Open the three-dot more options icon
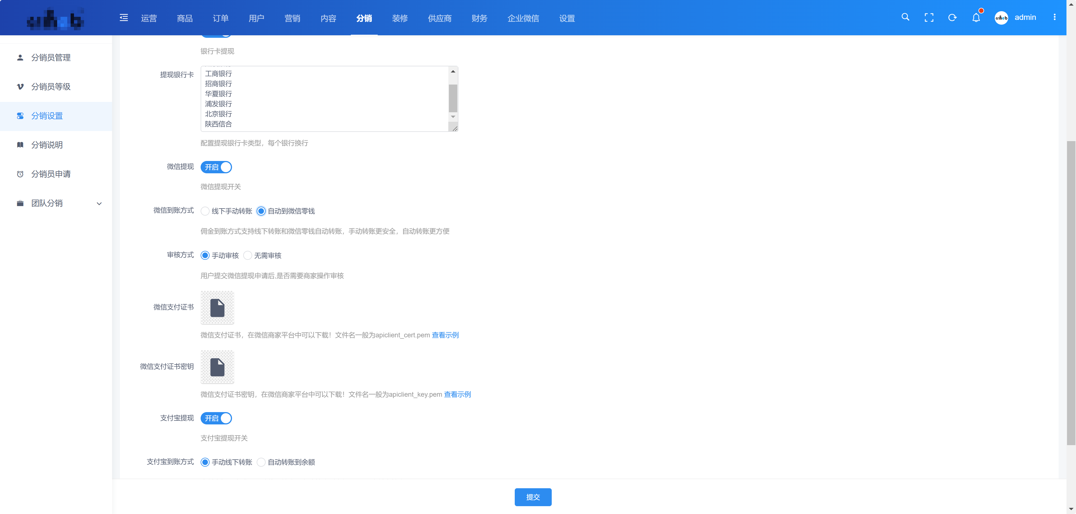Image resolution: width=1076 pixels, height=514 pixels. 1054,17
